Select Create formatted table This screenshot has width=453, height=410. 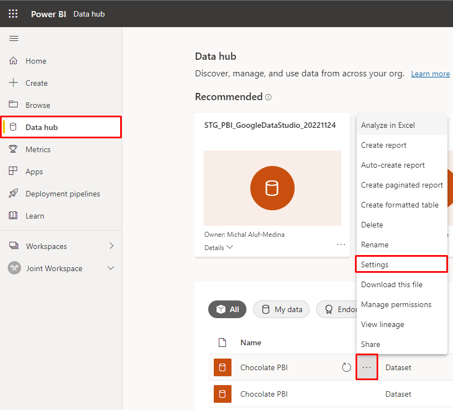pyautogui.click(x=402, y=205)
